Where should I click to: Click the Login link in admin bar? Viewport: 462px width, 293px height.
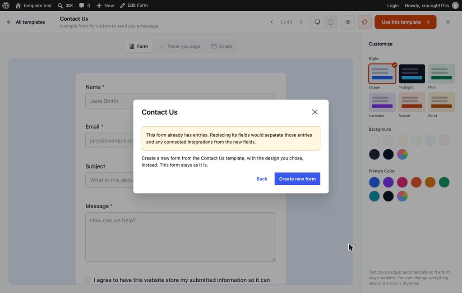tap(393, 5)
